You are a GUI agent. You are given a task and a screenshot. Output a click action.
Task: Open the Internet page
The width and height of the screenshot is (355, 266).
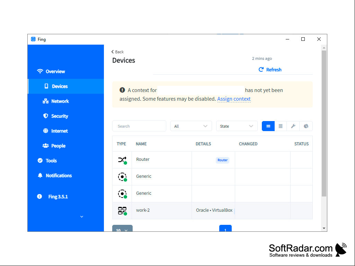(x=59, y=131)
